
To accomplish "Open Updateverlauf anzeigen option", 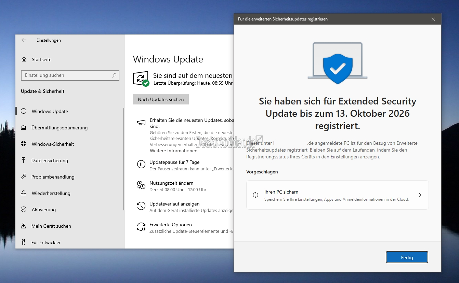I will pyautogui.click(x=174, y=204).
